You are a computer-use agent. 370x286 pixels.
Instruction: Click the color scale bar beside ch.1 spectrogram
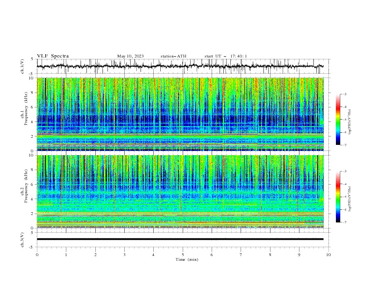[x=338, y=120]
